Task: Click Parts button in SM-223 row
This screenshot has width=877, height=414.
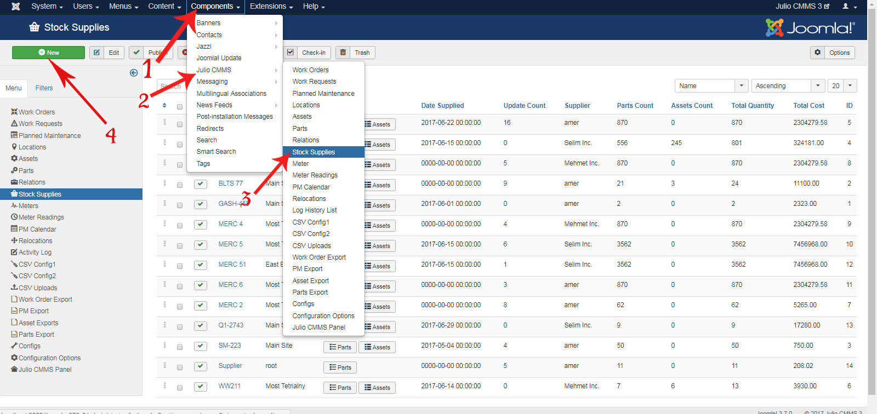Action: point(340,347)
